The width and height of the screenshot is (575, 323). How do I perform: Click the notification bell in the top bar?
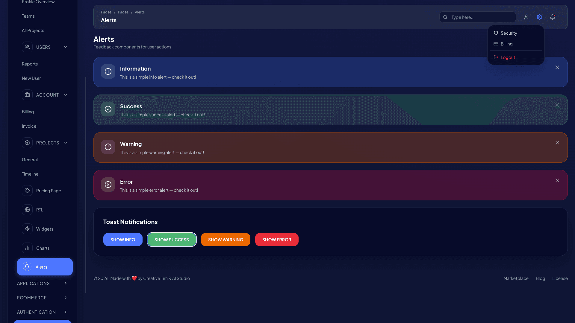click(x=552, y=17)
